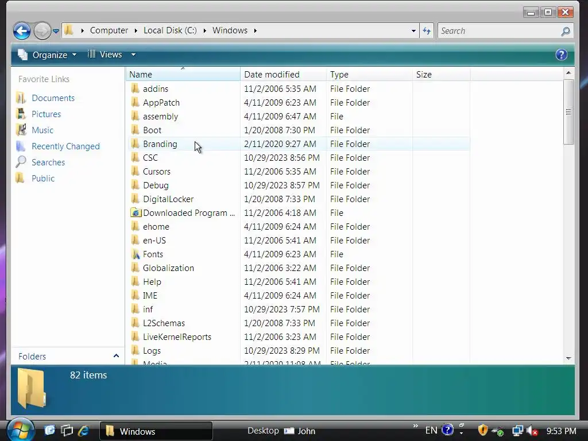Viewport: 588px width, 441px height.
Task: Open Public in Favorite Links
Action: click(42, 179)
